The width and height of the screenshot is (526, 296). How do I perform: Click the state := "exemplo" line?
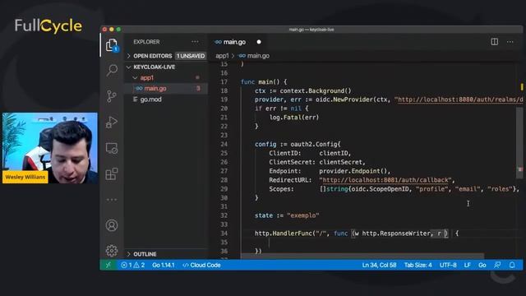coord(287,215)
